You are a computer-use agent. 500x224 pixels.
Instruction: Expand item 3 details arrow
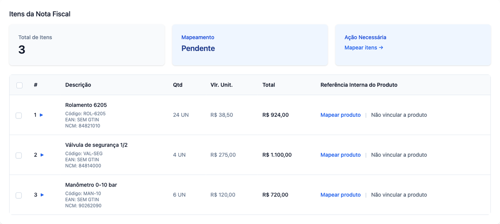[x=42, y=195]
